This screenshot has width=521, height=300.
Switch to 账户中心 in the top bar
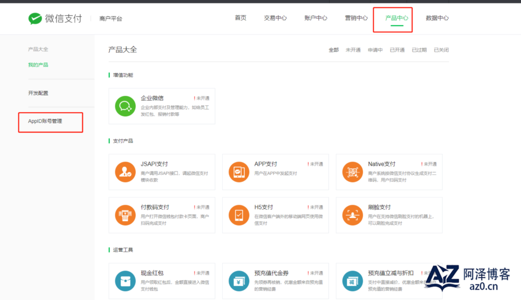pos(315,18)
